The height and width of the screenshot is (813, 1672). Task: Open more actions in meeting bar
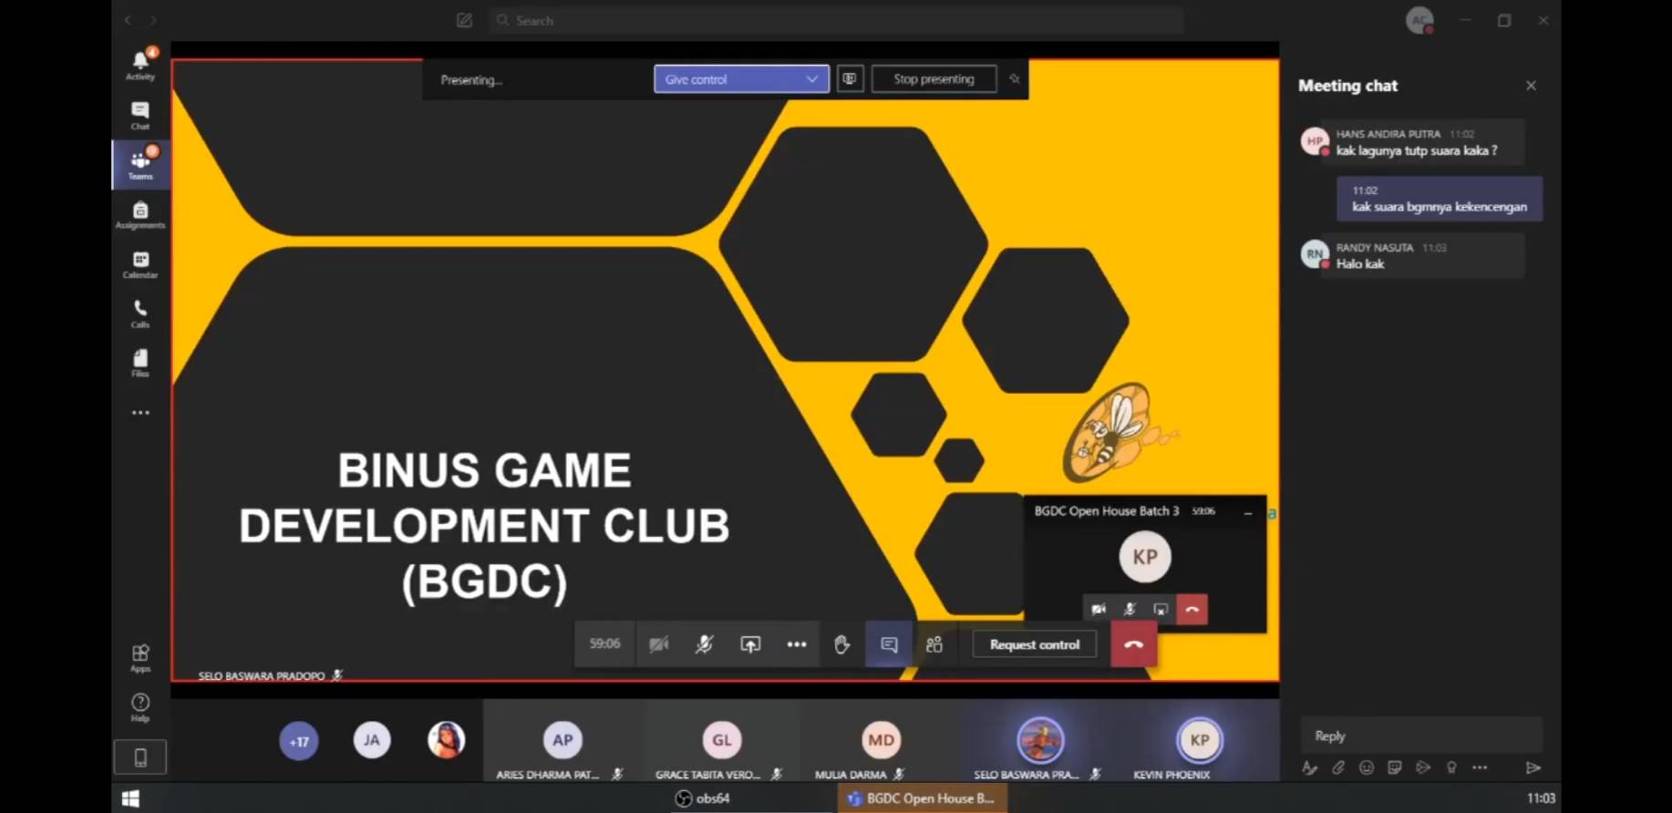[x=797, y=644]
